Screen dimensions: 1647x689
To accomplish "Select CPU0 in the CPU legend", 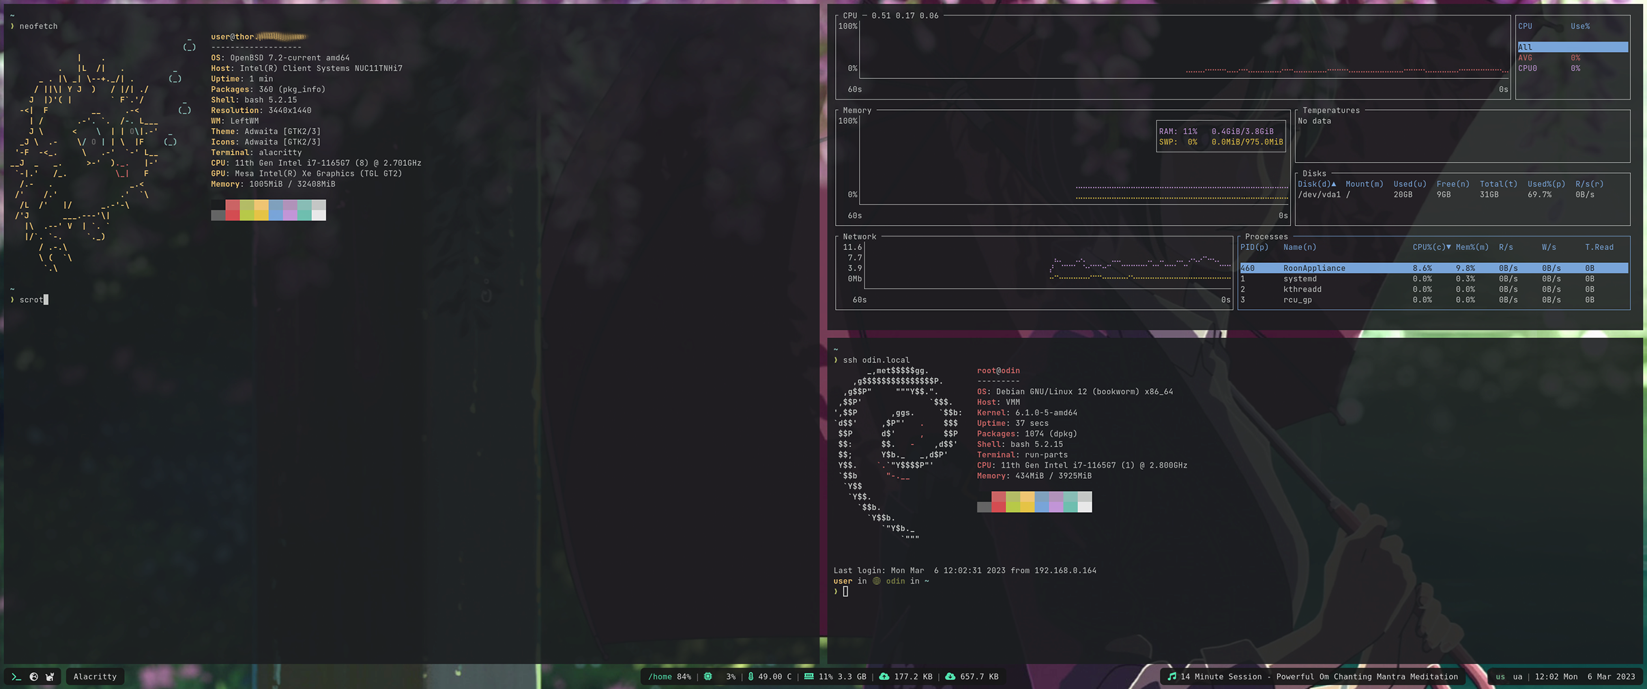I will point(1527,68).
